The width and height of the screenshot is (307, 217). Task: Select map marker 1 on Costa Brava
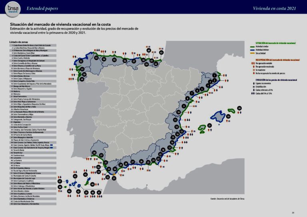coord(215,75)
